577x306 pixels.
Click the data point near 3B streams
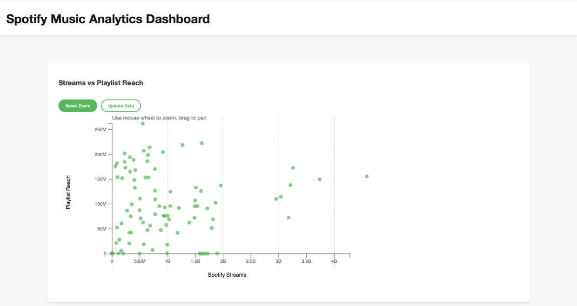point(276,199)
